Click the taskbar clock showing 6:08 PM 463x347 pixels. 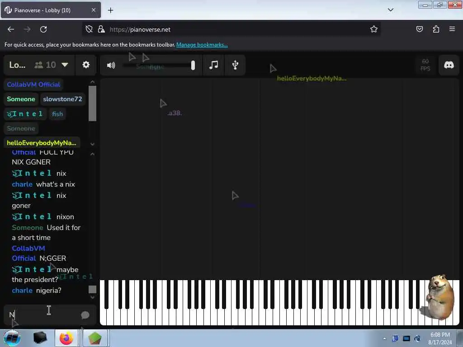coord(440,338)
